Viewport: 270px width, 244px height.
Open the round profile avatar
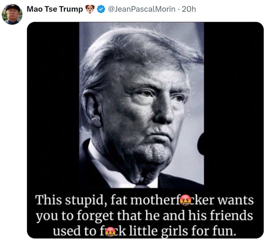[12, 14]
